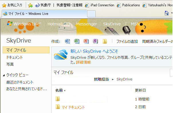Open the 気象警報・注意報 bookmark
The width and height of the screenshot is (173, 113).
tap(69, 5)
